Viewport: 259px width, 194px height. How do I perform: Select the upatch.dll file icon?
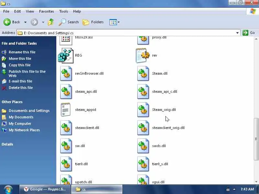66,179
